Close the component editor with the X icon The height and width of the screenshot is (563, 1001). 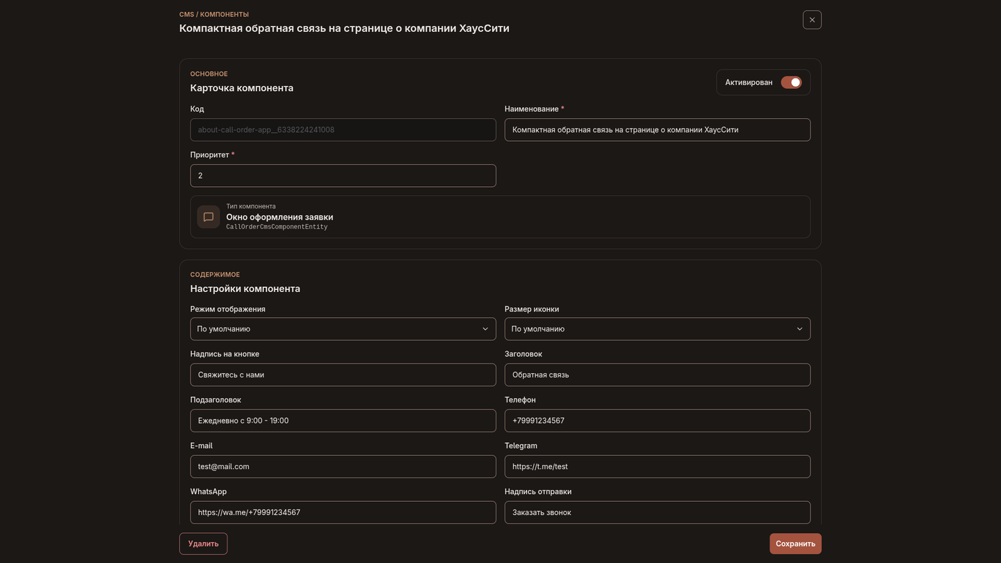[812, 19]
